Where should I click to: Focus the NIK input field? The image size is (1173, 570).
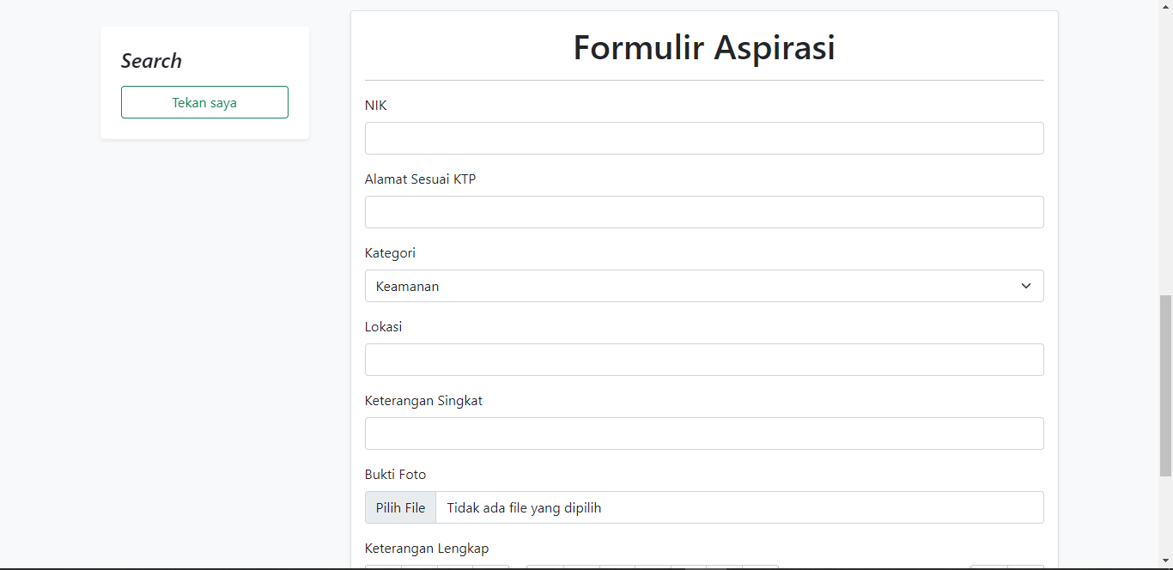pos(704,138)
